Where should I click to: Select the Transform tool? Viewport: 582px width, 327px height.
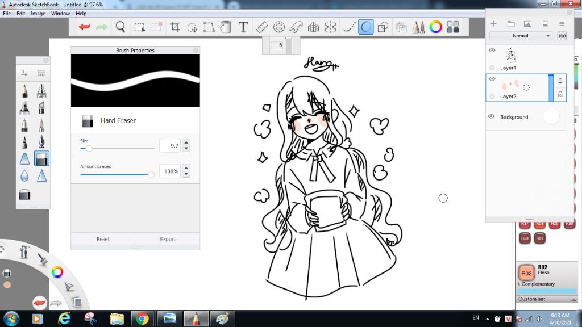tap(209, 27)
